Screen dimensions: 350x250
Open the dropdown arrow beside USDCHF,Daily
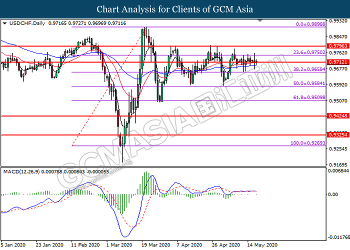pos(4,23)
